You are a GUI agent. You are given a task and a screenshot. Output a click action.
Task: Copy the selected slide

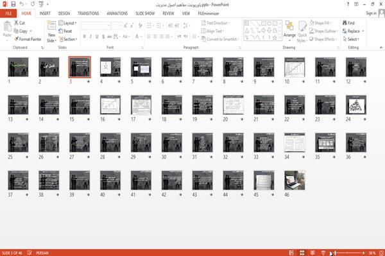[x=21, y=31]
